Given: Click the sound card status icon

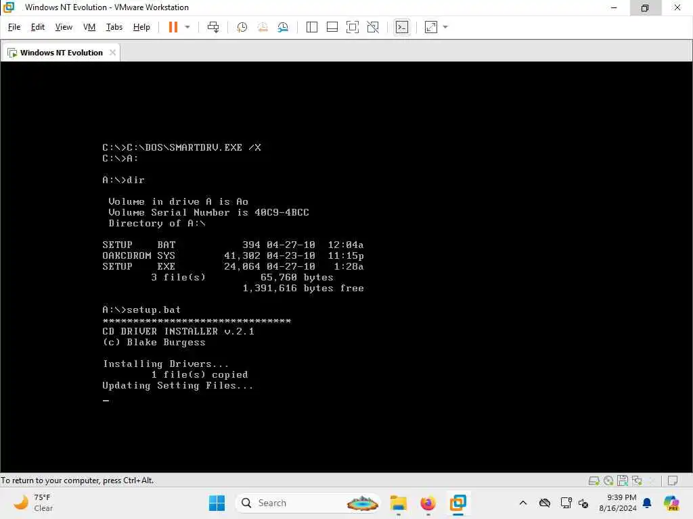Looking at the screenshot, I should 651,480.
